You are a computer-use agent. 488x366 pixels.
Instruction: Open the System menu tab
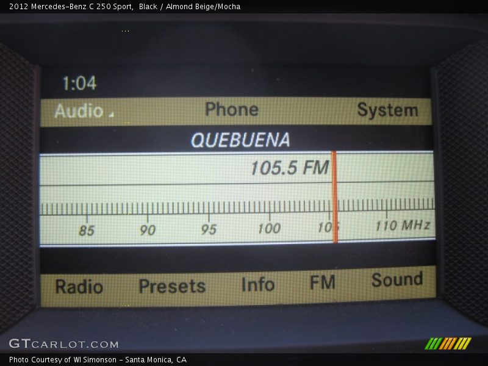387,110
